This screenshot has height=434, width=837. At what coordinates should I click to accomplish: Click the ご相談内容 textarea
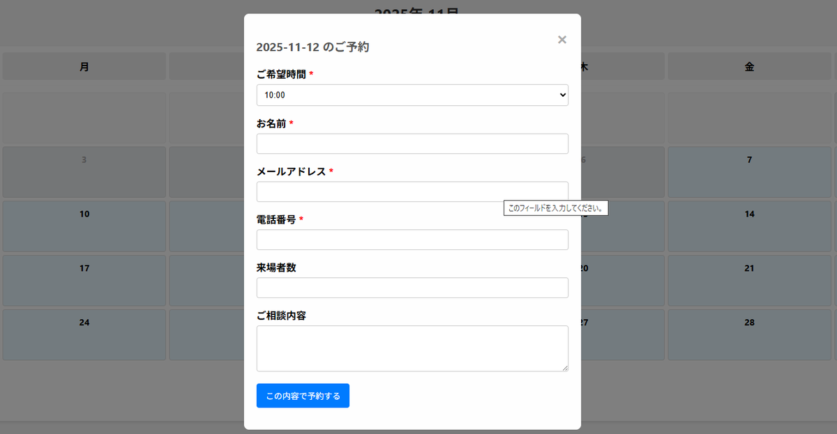pyautogui.click(x=412, y=348)
